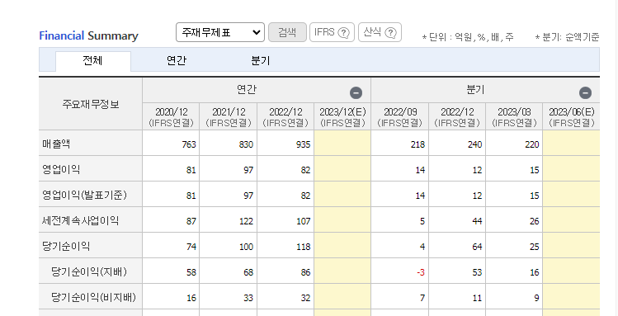Image resolution: width=618 pixels, height=316 pixels.
Task: Click 매출액 value 763 for 2020/12
Action: point(189,144)
